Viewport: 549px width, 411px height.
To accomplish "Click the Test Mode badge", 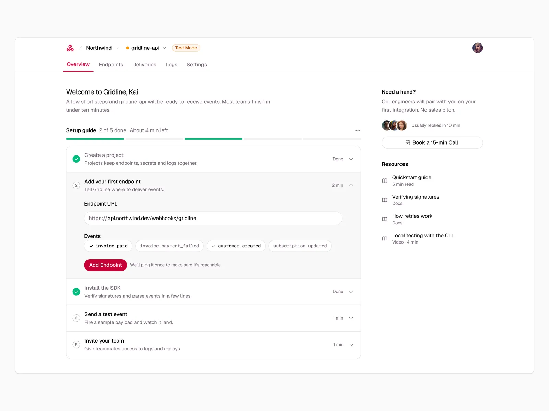I will 186,48.
